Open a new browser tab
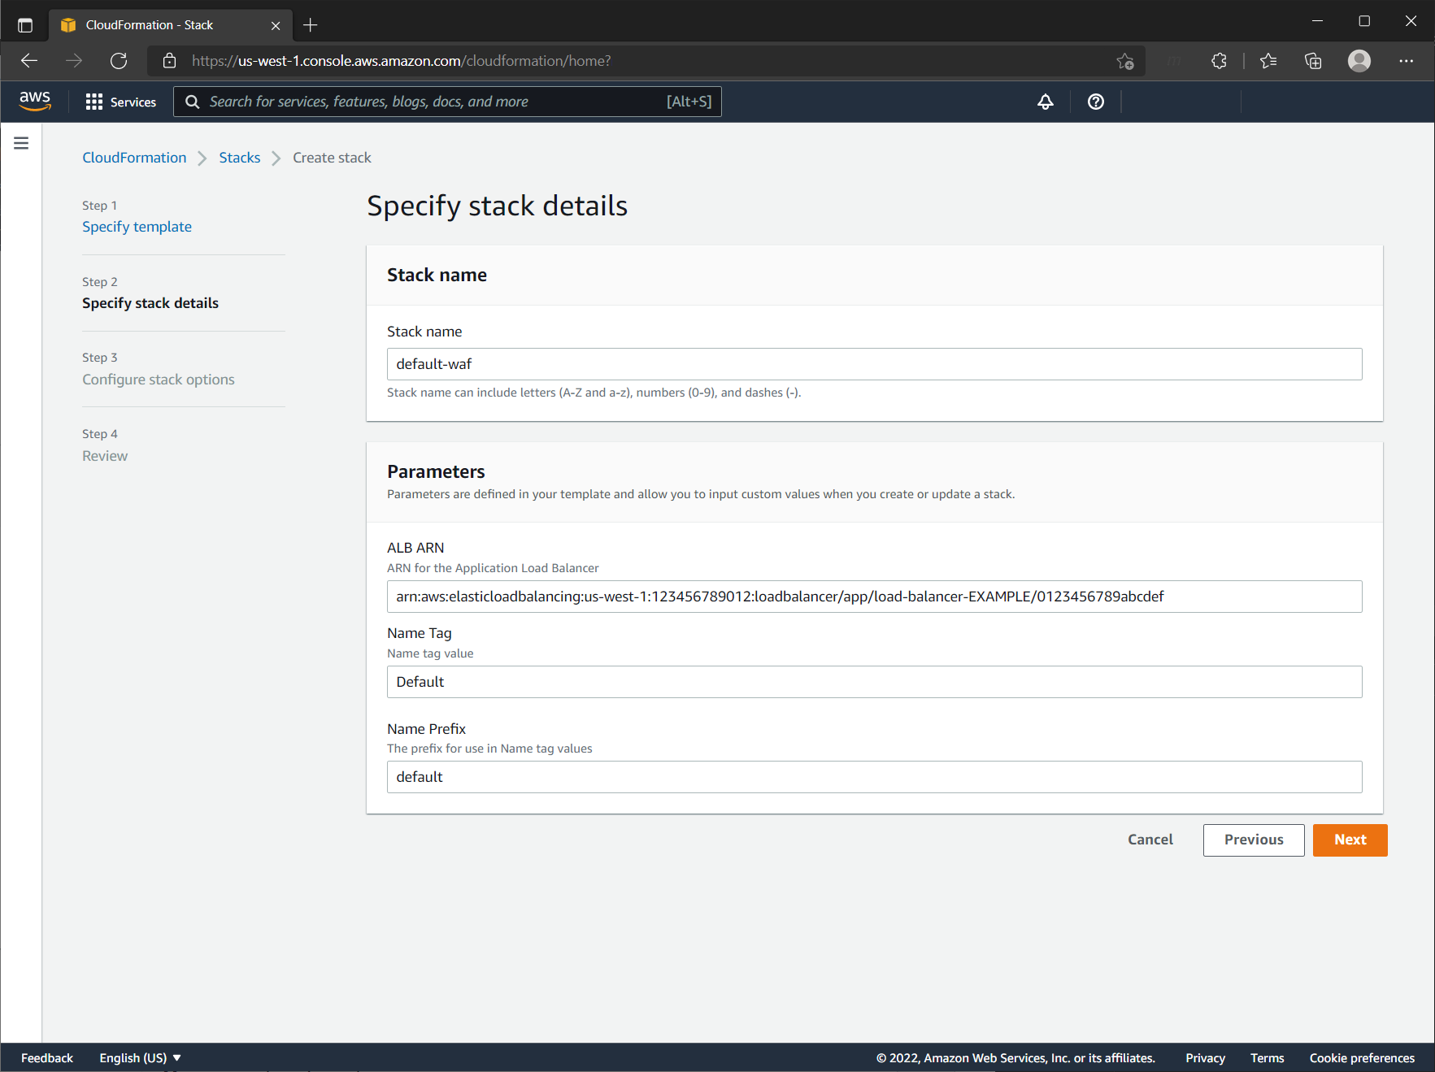The width and height of the screenshot is (1435, 1072). coord(310,25)
